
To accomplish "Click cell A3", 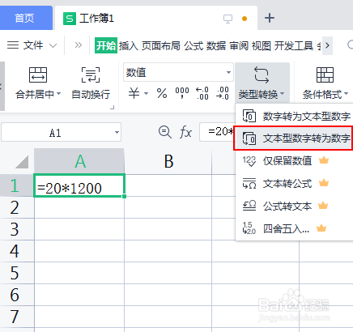I will (79, 229).
